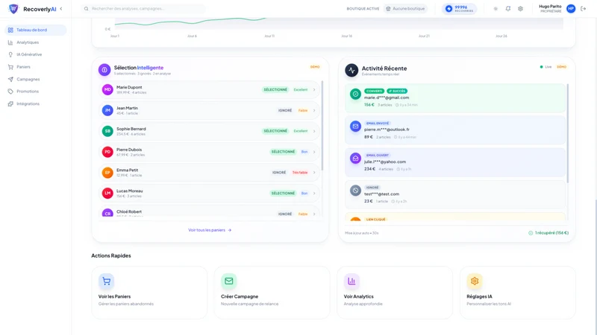Image resolution: width=597 pixels, height=335 pixels.
Task: Expand Pierre Dubois row chevron
Action: tap(314, 152)
